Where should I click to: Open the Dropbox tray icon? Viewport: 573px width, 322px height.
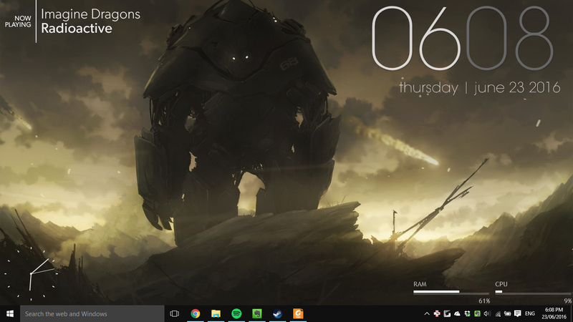467,313
